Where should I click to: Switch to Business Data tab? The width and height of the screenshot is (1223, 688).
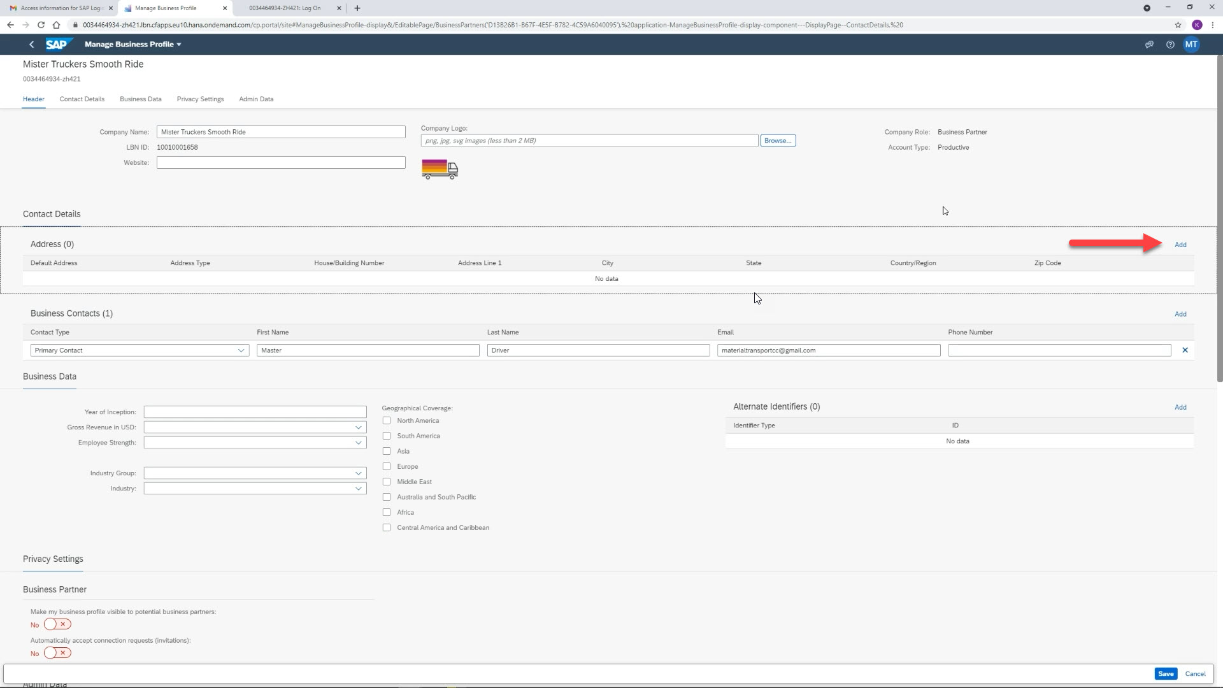pos(141,99)
